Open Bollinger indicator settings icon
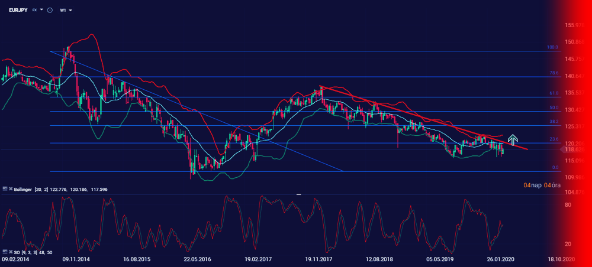This screenshot has height=267, width=592. [5, 188]
